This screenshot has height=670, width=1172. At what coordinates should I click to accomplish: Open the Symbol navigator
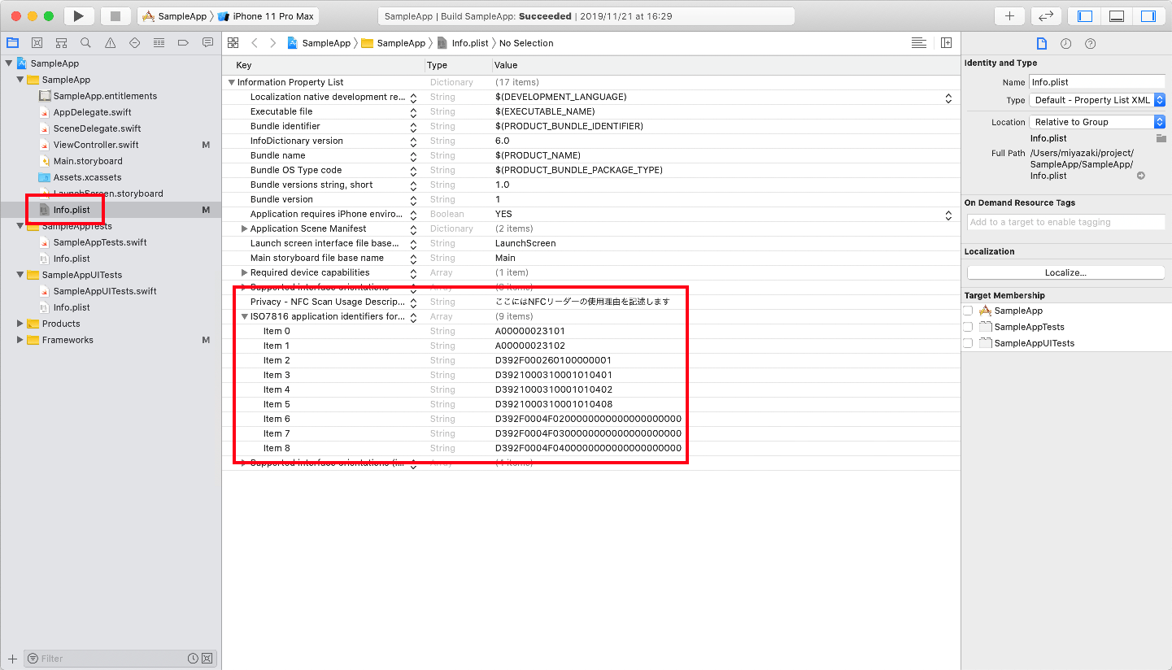tap(61, 42)
